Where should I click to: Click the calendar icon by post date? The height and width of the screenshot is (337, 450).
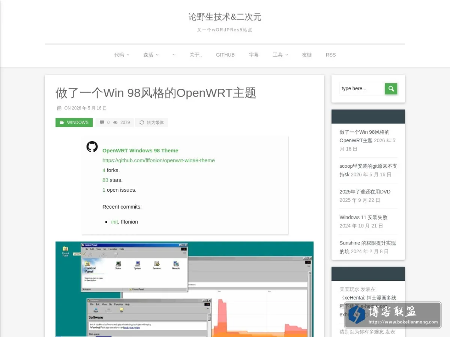(59, 108)
